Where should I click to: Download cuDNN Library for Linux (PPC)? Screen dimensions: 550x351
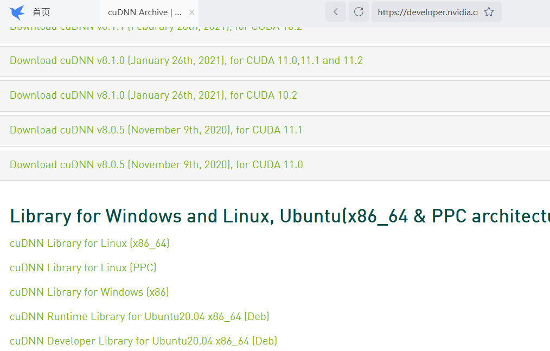click(x=83, y=268)
